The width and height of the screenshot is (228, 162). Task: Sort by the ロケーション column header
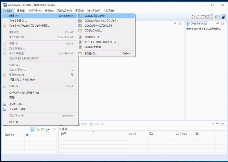[184, 134]
